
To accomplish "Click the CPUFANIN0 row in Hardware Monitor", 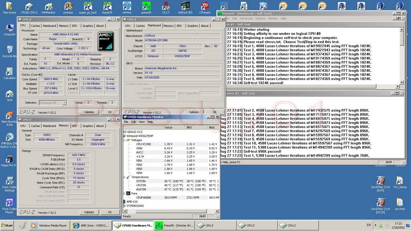I will click(171, 197).
